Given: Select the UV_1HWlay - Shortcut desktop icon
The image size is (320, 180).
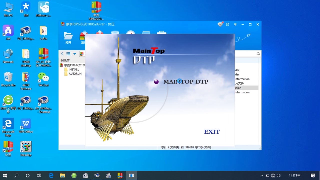Looking at the screenshot, I should pyautogui.click(x=43, y=104).
